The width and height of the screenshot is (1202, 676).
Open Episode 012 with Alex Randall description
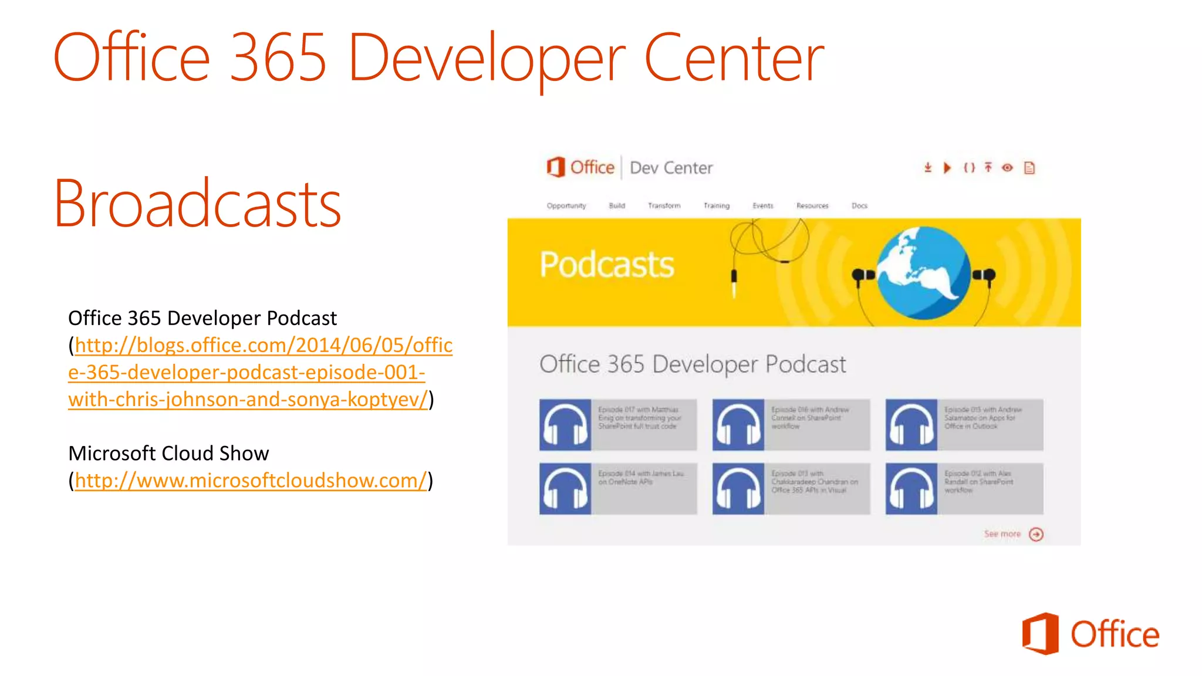(990, 489)
